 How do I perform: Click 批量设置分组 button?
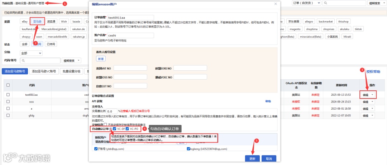[71, 71]
